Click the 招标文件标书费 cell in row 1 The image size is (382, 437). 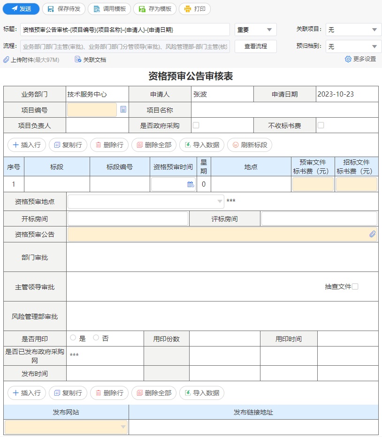coord(357,184)
